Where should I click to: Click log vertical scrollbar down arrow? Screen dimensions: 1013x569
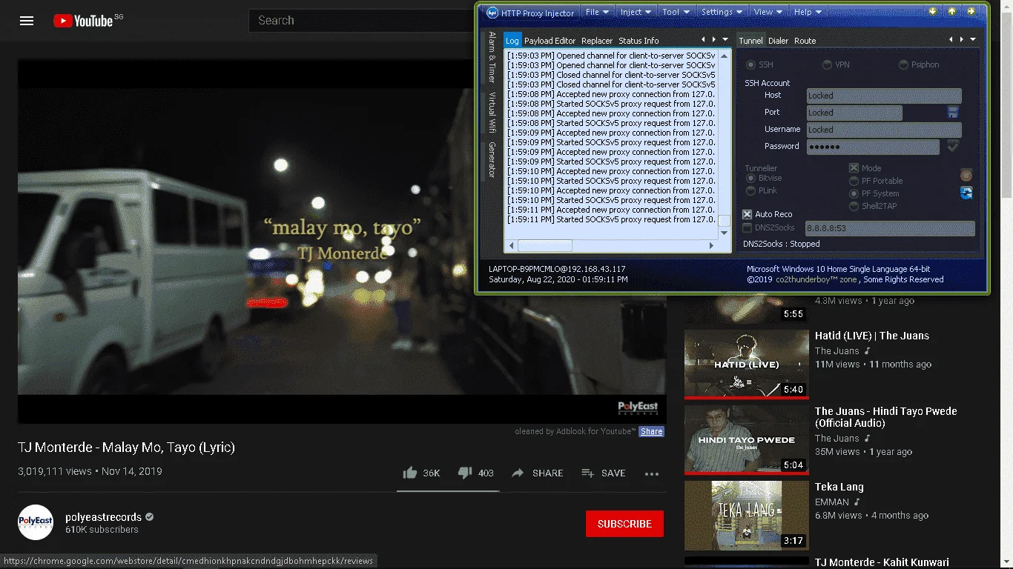(x=725, y=233)
